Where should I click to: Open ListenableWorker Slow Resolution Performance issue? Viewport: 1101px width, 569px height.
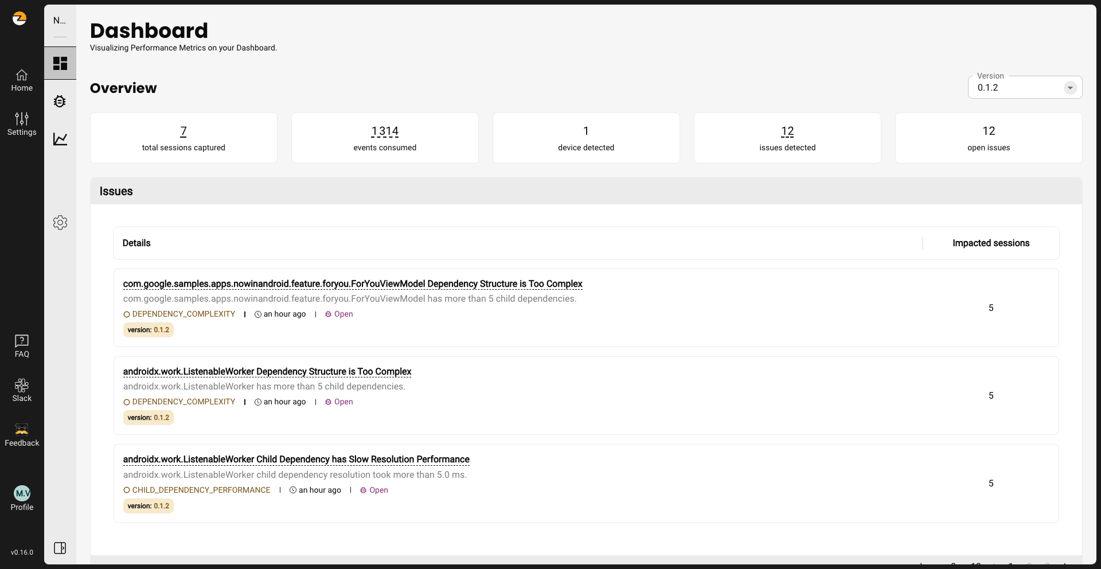pos(296,459)
